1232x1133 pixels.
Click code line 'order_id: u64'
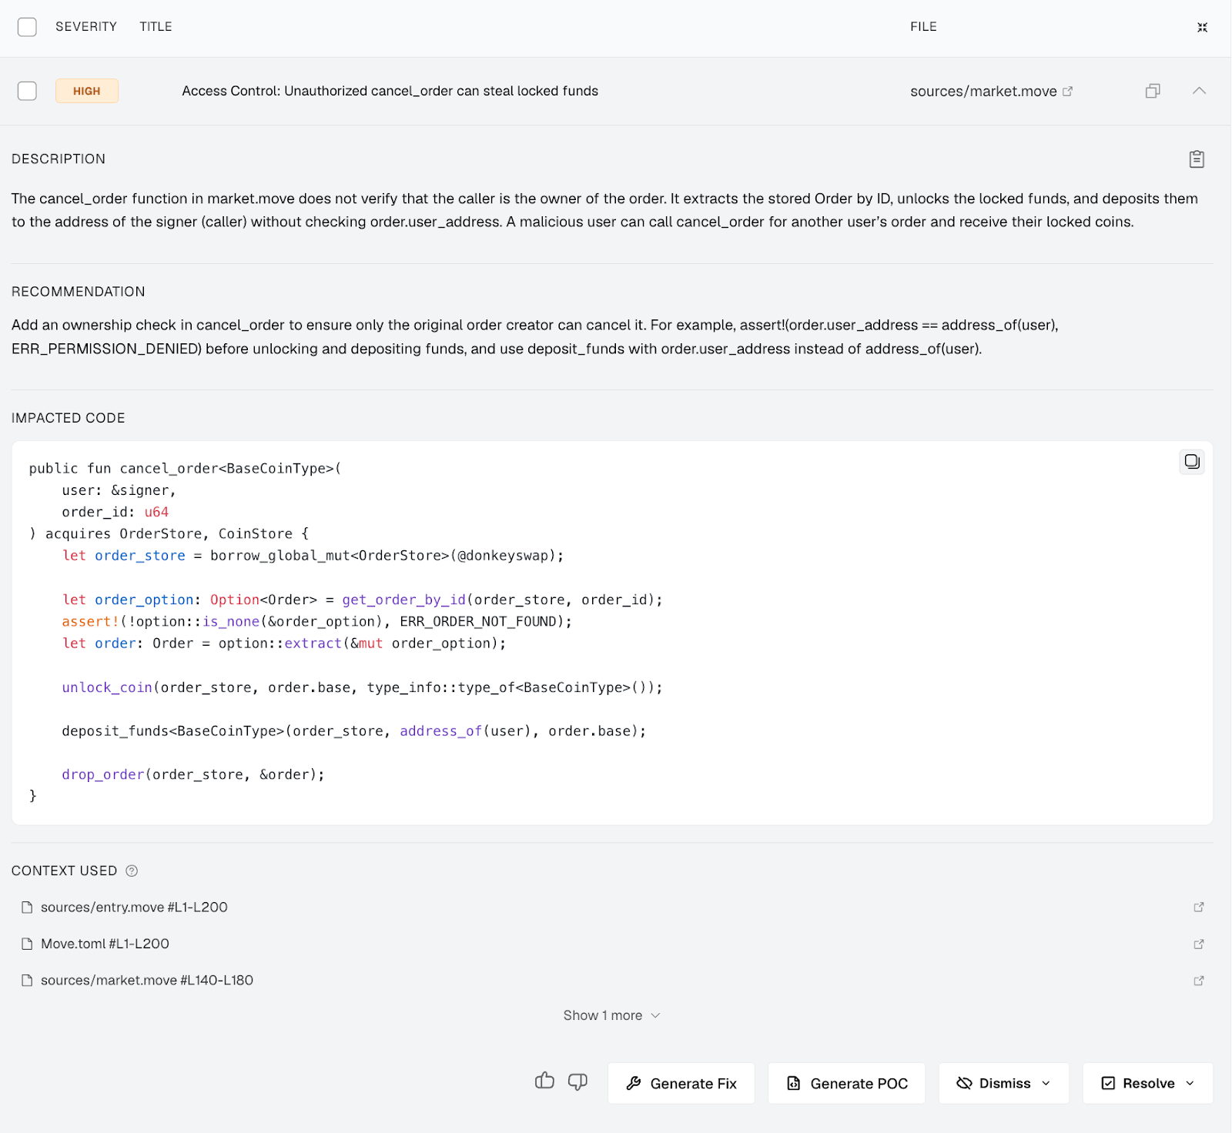[x=115, y=512]
